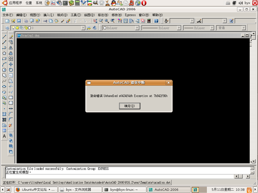Select the Circle tool

click(x=4, y=70)
